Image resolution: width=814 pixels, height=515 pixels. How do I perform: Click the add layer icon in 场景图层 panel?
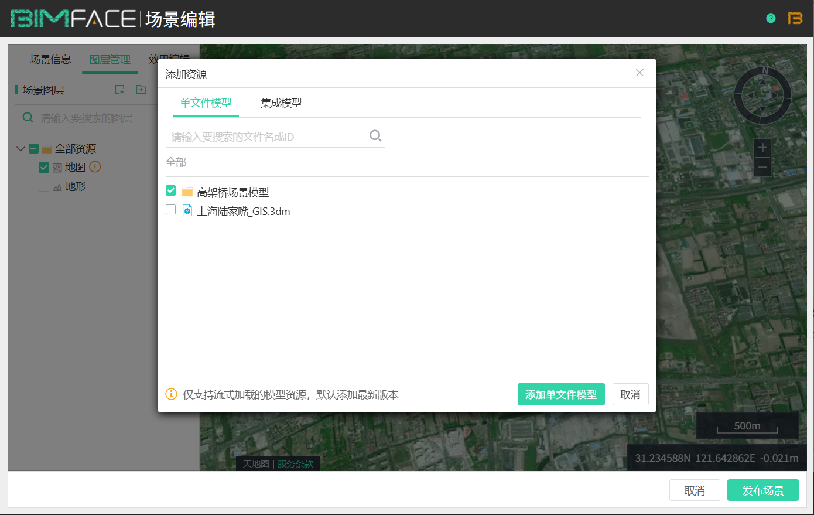point(119,89)
